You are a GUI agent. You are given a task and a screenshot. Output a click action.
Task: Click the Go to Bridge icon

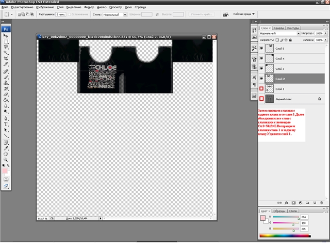click(225, 14)
